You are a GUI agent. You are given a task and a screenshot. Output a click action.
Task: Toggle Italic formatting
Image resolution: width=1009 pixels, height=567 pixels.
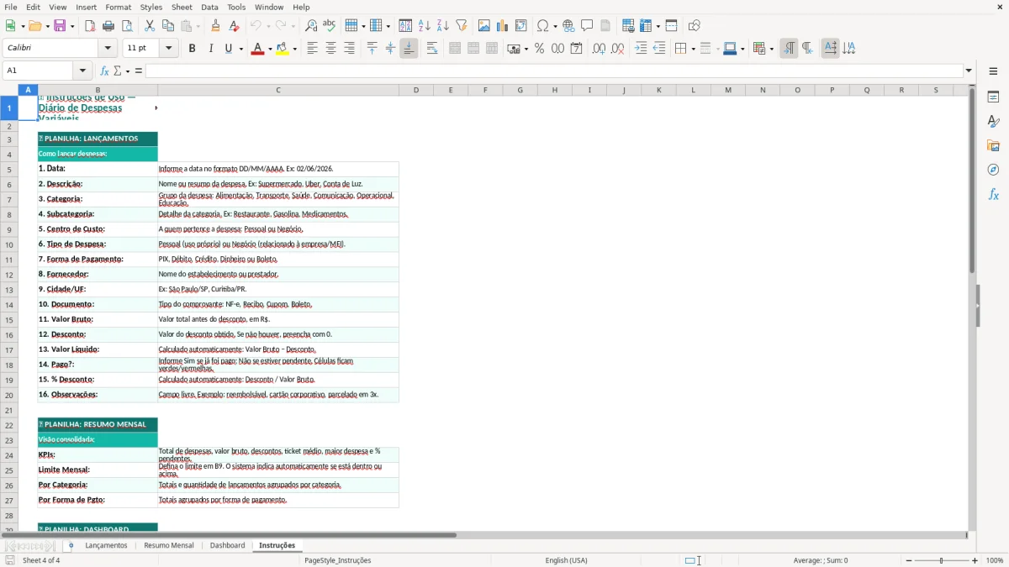(x=211, y=49)
